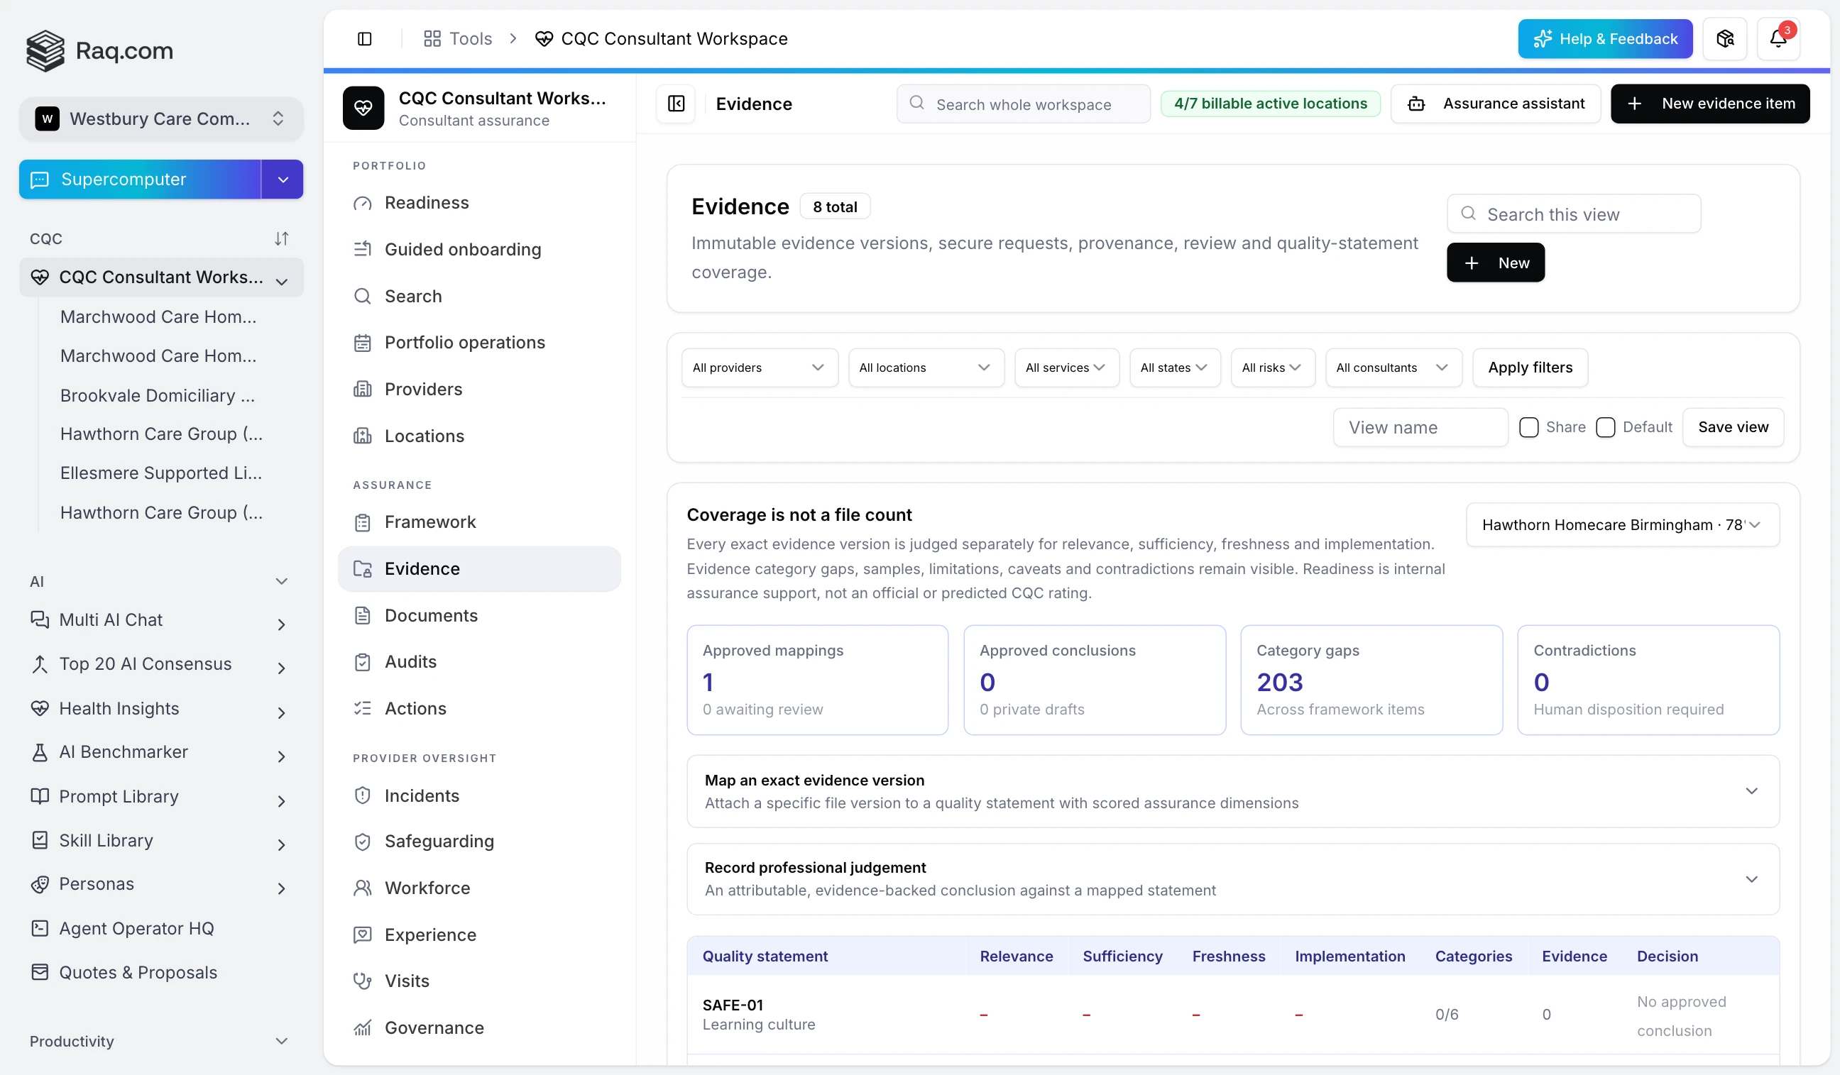Open the All consultants dropdown

click(x=1393, y=368)
